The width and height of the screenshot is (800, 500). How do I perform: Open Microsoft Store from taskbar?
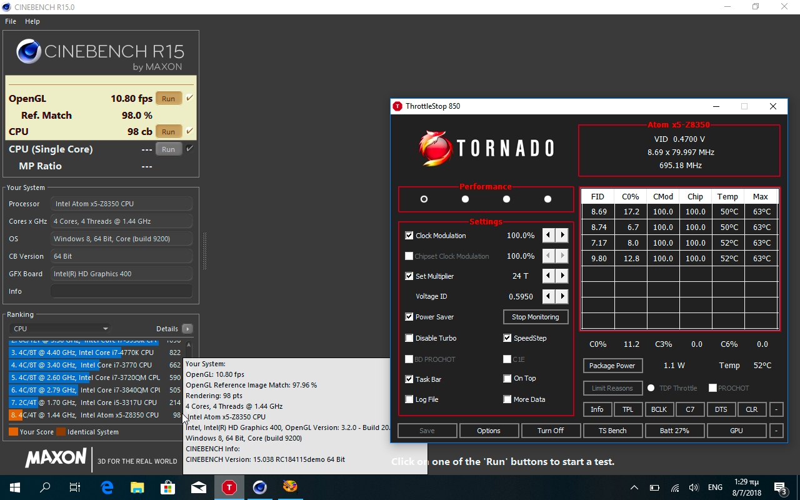click(x=167, y=487)
